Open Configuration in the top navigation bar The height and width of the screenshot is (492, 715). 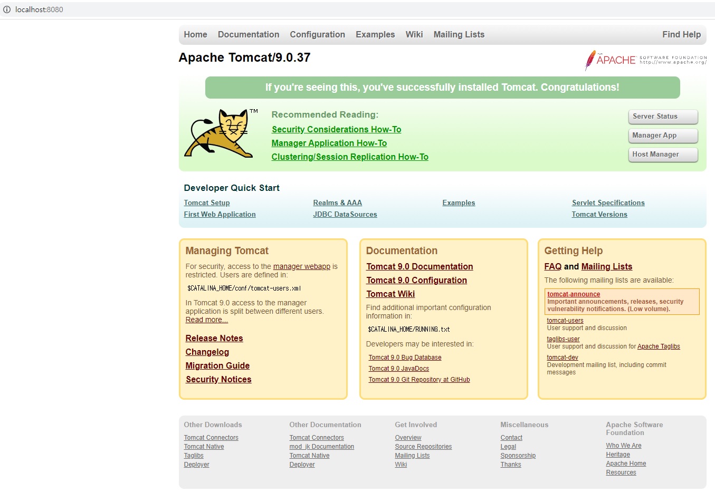coord(317,34)
